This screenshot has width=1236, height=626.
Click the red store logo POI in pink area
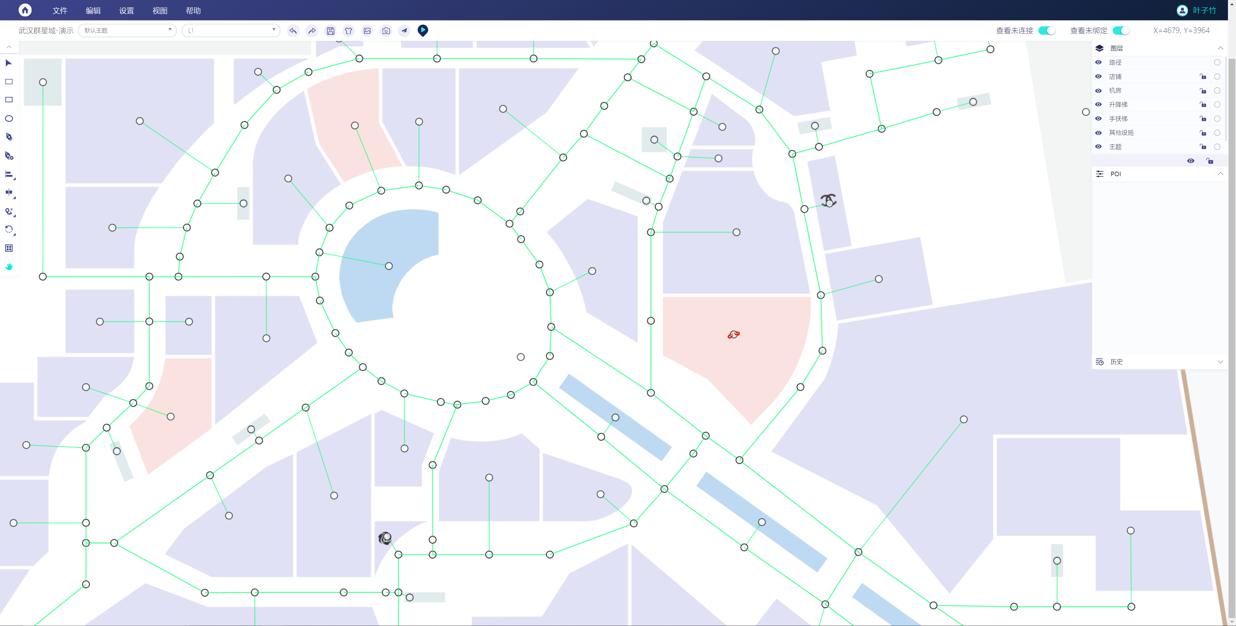733,335
